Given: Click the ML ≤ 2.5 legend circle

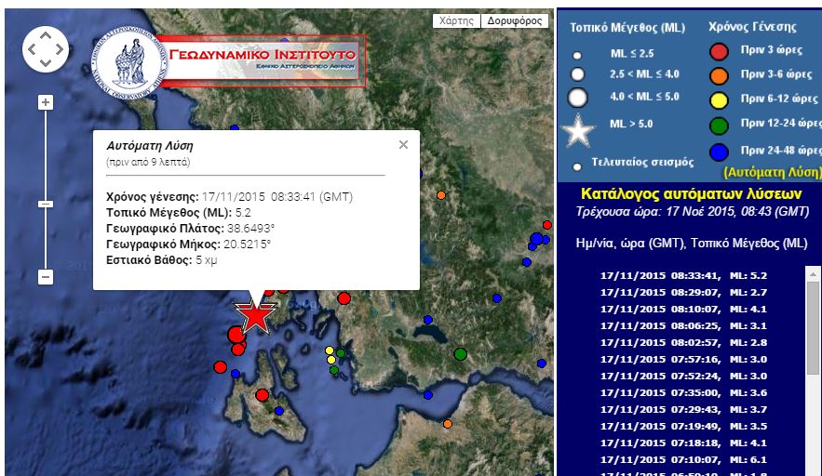Looking at the screenshot, I should (x=577, y=56).
